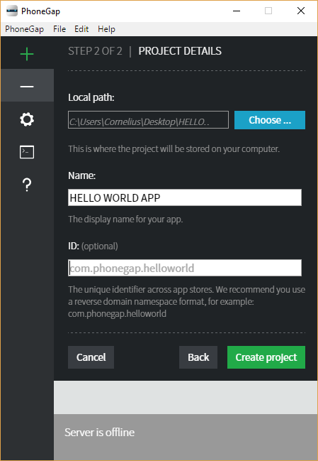The height and width of the screenshot is (461, 318).
Task: Click the Local path text field
Action: tap(148, 119)
